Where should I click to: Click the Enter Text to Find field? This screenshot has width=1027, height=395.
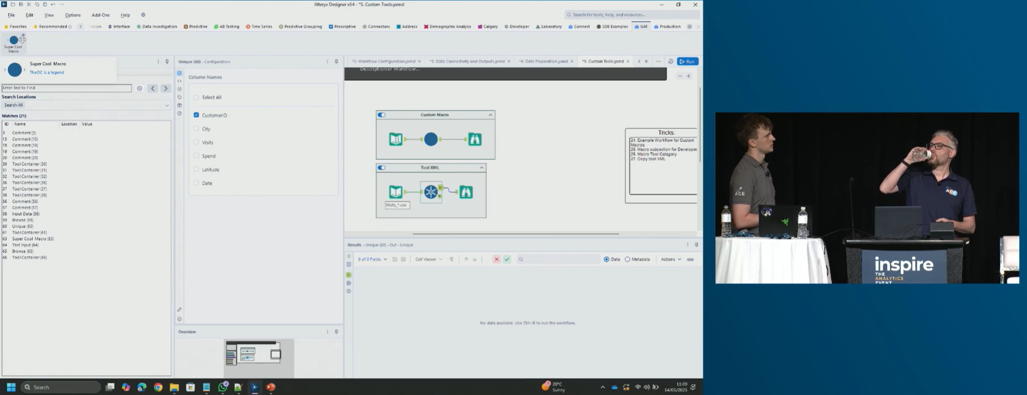click(x=67, y=88)
